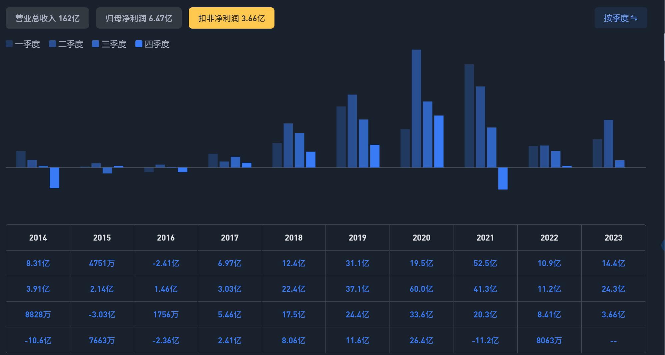The width and height of the screenshot is (665, 355).
Task: Click the 14.4亿 cell
Action: point(614,263)
